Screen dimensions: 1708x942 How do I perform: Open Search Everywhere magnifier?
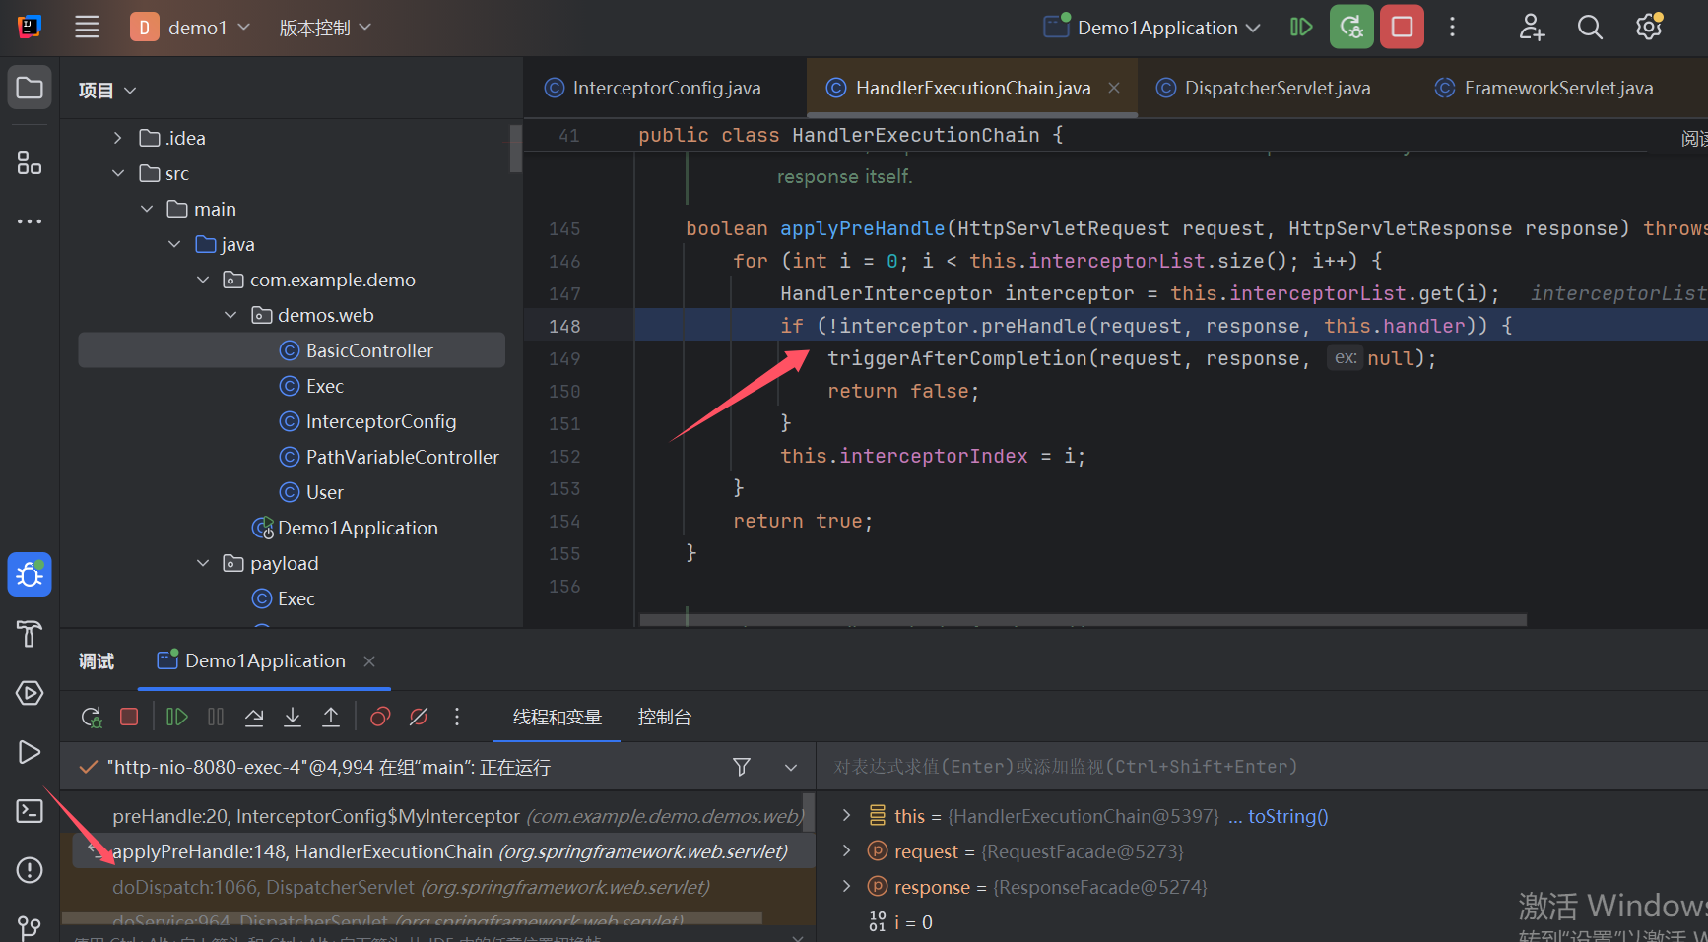pos(1590,28)
